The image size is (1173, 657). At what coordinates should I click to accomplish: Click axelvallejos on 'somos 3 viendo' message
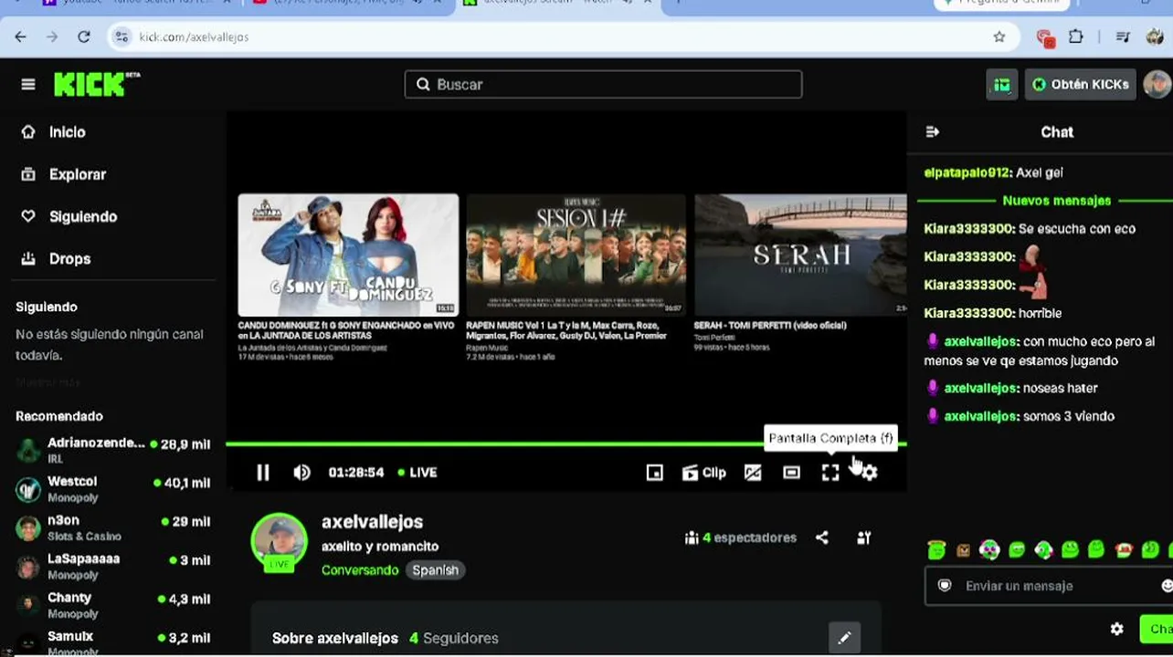[x=980, y=416]
